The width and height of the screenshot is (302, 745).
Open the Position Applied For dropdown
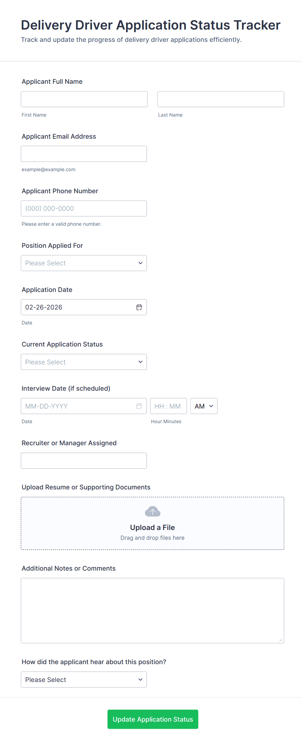coord(84,263)
